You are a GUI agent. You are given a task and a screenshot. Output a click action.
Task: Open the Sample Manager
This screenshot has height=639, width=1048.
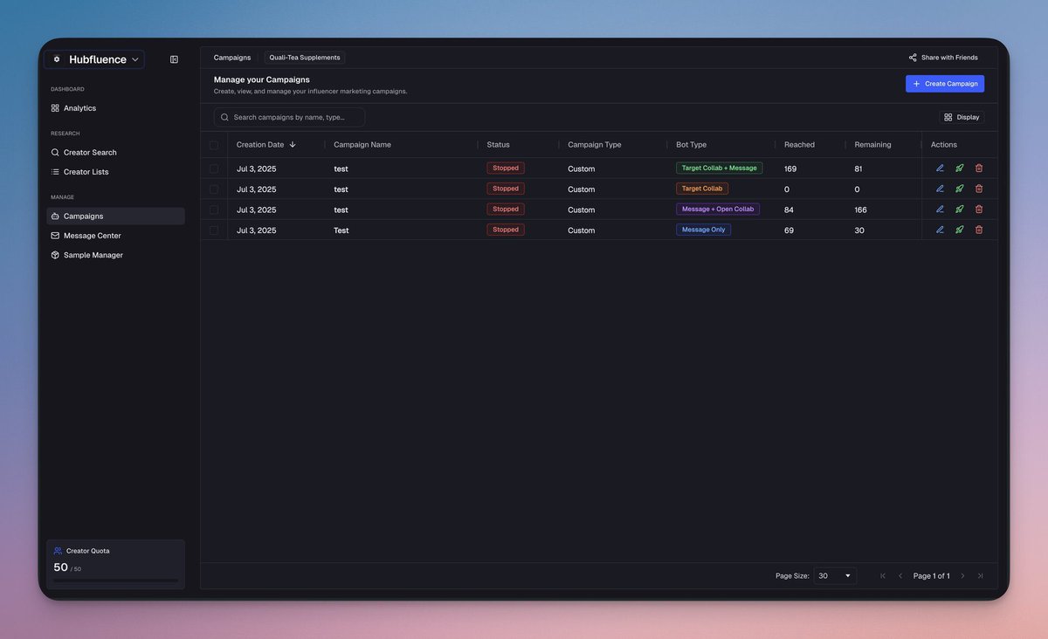[115, 255]
